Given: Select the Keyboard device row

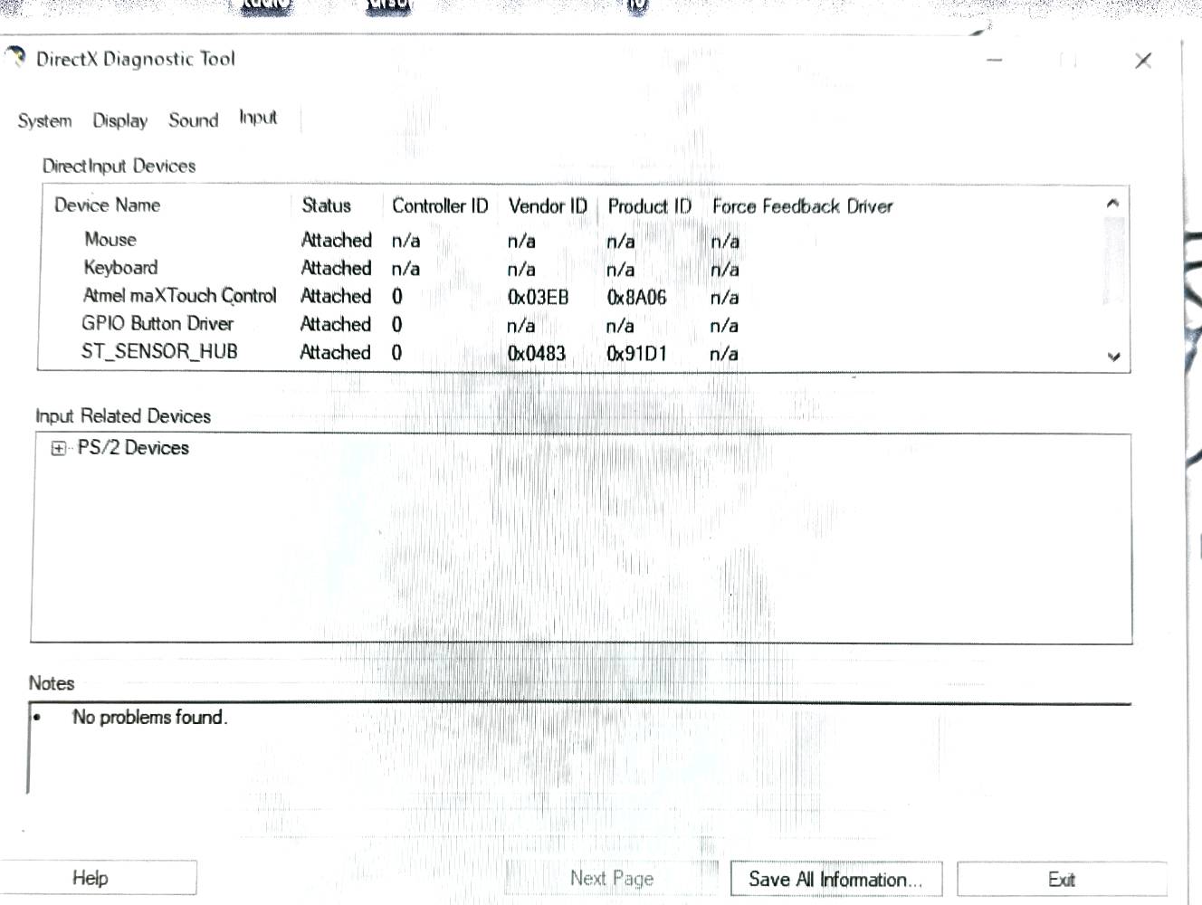Looking at the screenshot, I should point(120,268).
